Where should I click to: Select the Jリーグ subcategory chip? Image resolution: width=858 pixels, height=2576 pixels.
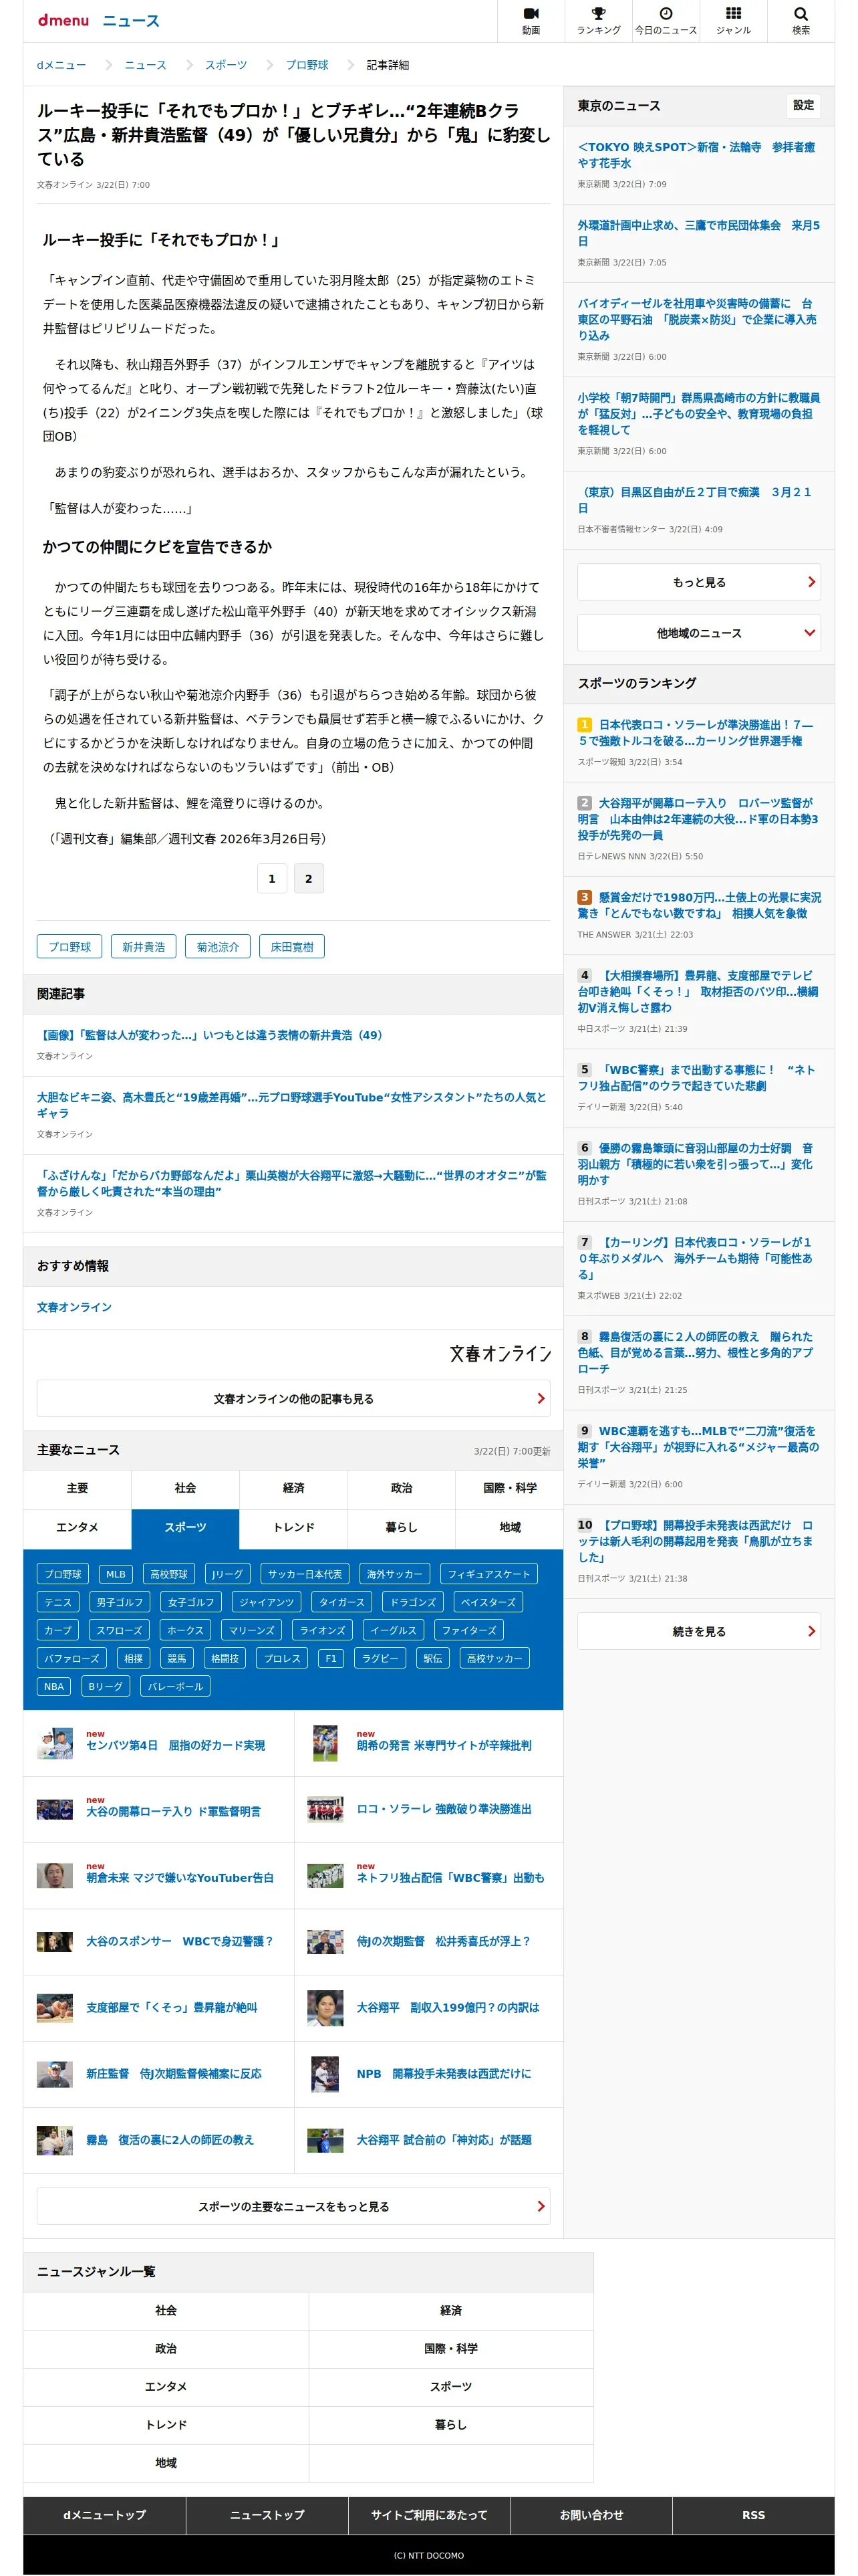[227, 1574]
